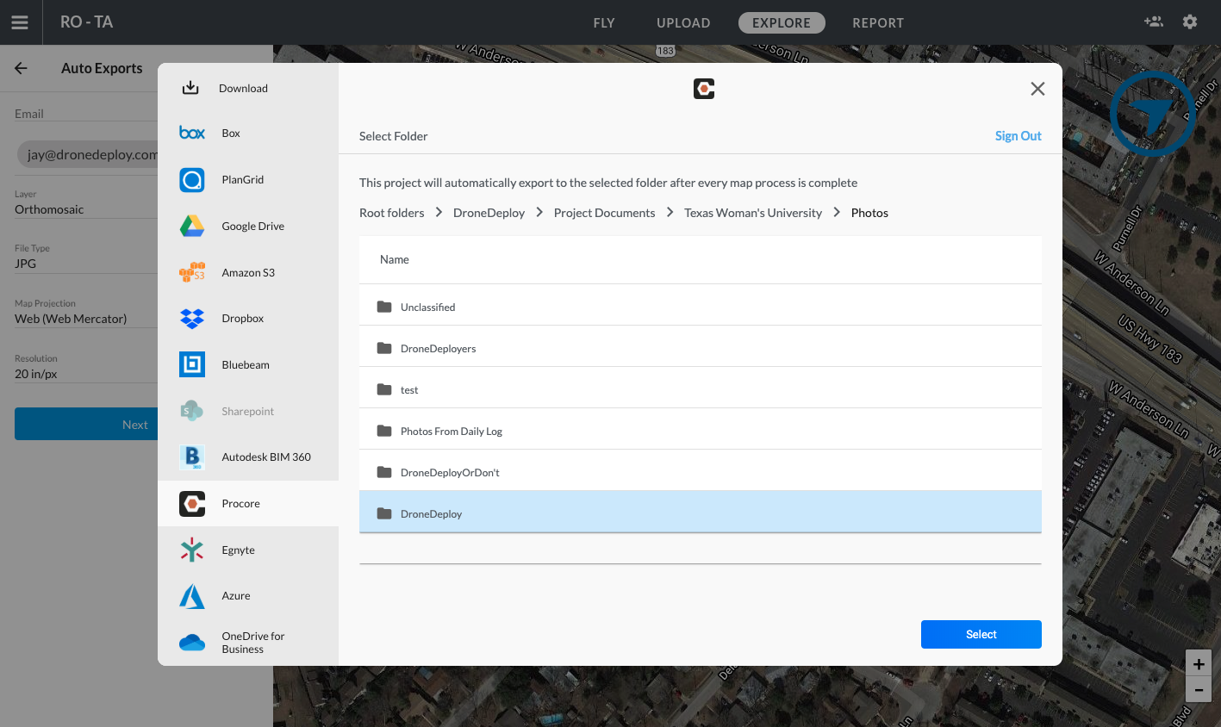This screenshot has width=1221, height=727.
Task: Click the Procore logo at dialog top
Action: click(704, 89)
